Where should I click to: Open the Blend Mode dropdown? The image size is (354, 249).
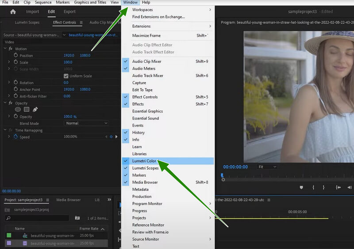(86, 123)
